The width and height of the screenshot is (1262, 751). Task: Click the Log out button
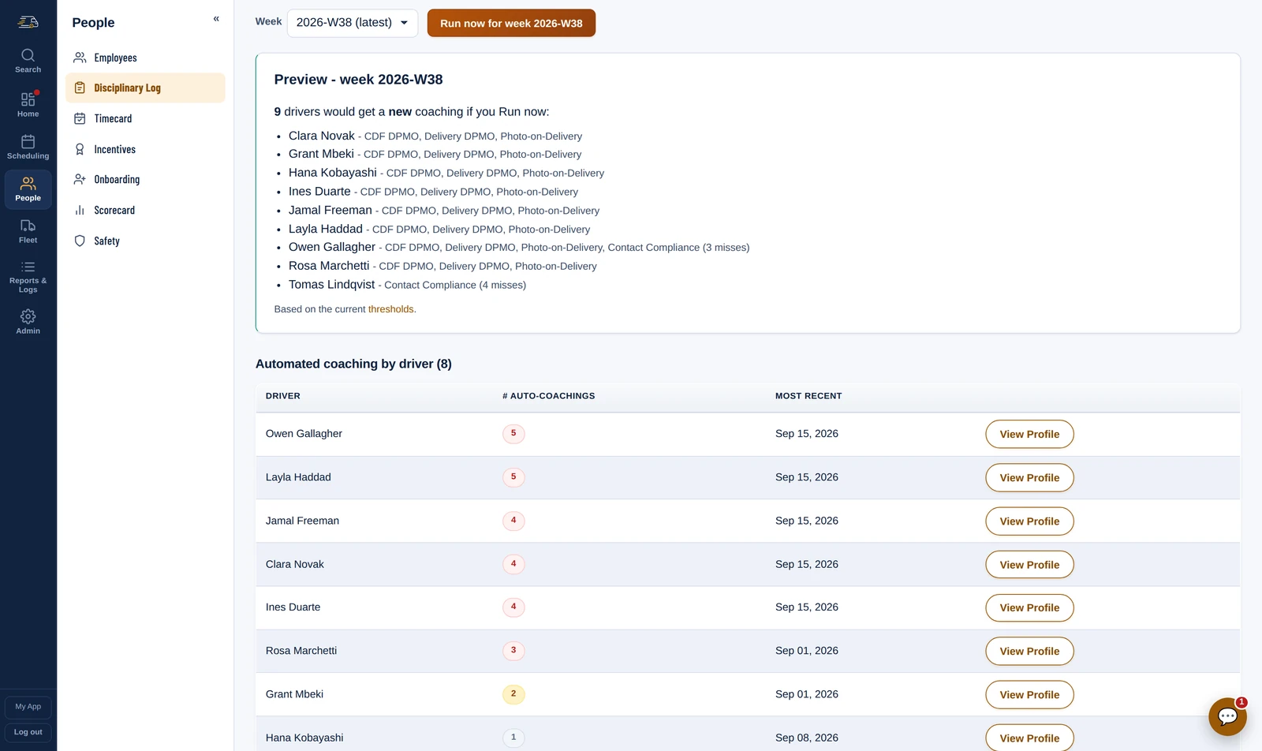coord(28,732)
